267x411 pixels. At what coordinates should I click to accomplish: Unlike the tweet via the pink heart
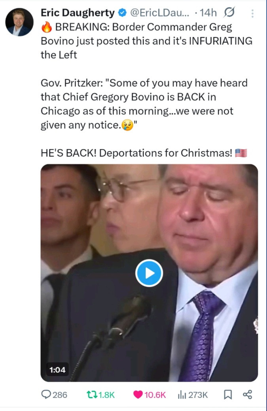click(138, 394)
